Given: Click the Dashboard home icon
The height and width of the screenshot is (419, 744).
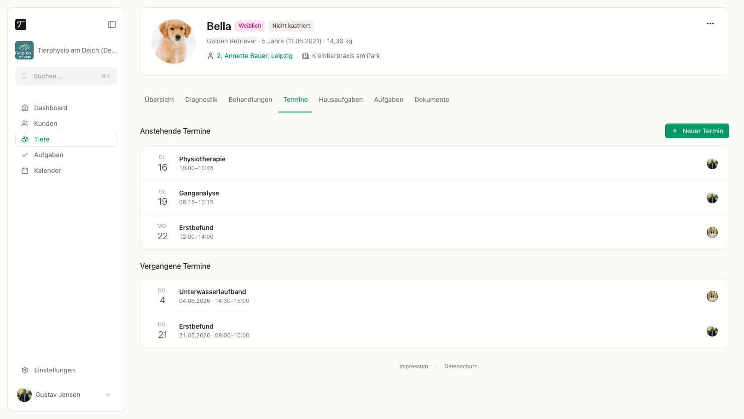Looking at the screenshot, I should [x=25, y=108].
